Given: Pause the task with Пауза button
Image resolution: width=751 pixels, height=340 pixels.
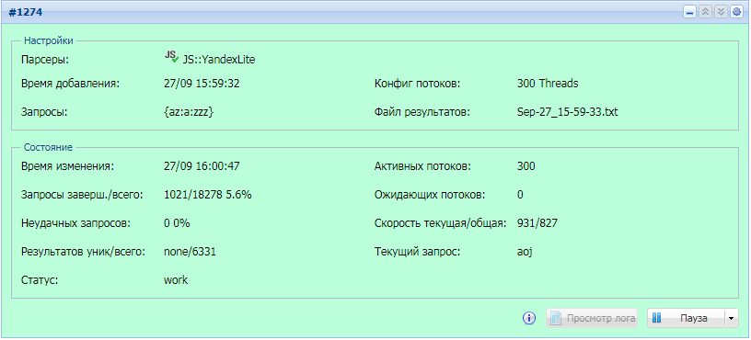Looking at the screenshot, I should pyautogui.click(x=687, y=318).
